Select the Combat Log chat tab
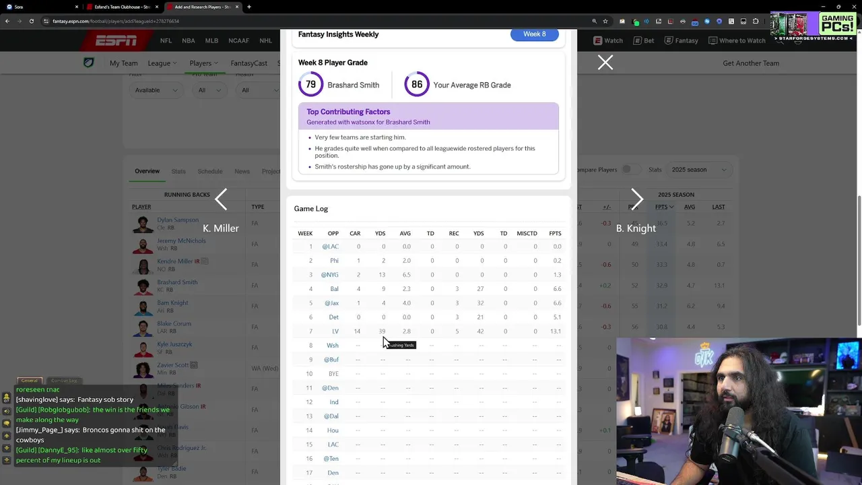 coord(64,381)
